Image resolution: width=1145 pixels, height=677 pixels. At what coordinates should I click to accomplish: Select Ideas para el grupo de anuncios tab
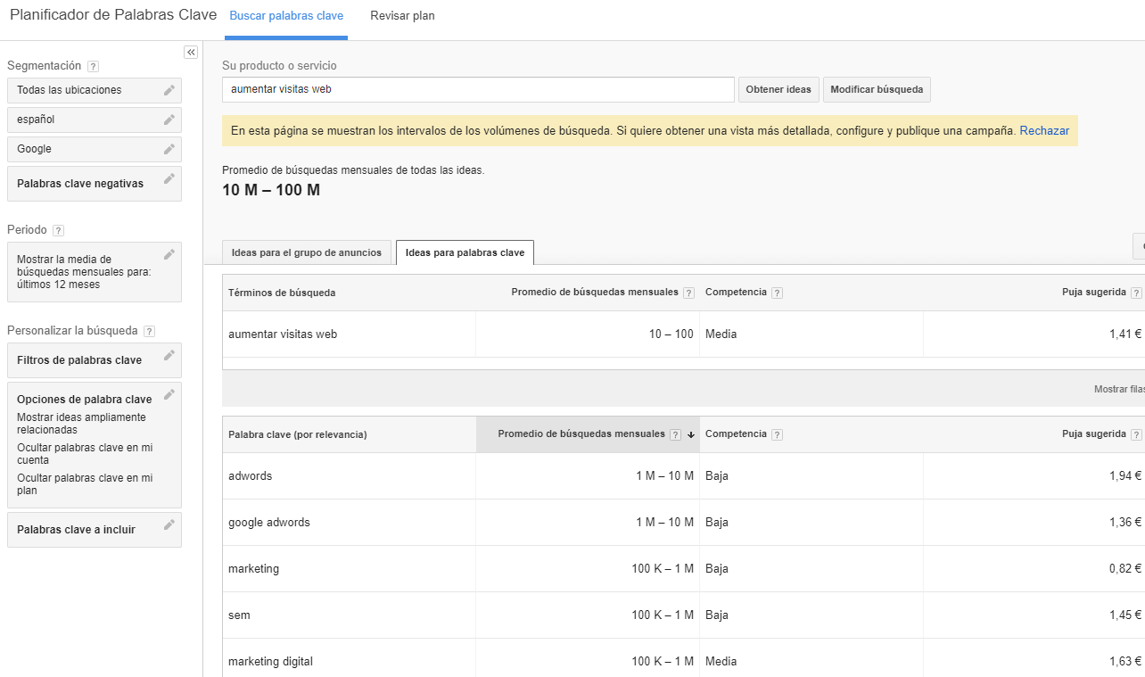(x=306, y=252)
